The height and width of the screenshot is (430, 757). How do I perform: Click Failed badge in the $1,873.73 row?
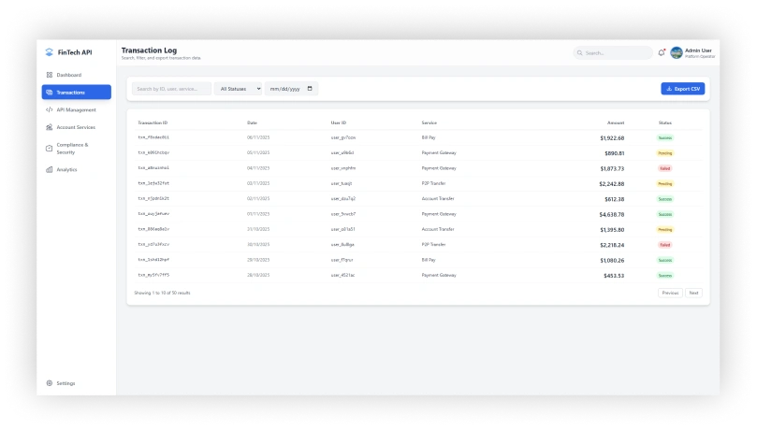pos(664,168)
